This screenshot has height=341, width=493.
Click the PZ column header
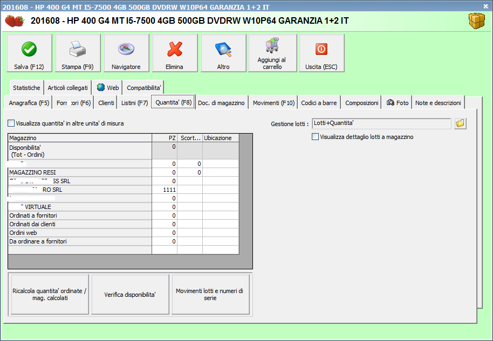[165, 138]
